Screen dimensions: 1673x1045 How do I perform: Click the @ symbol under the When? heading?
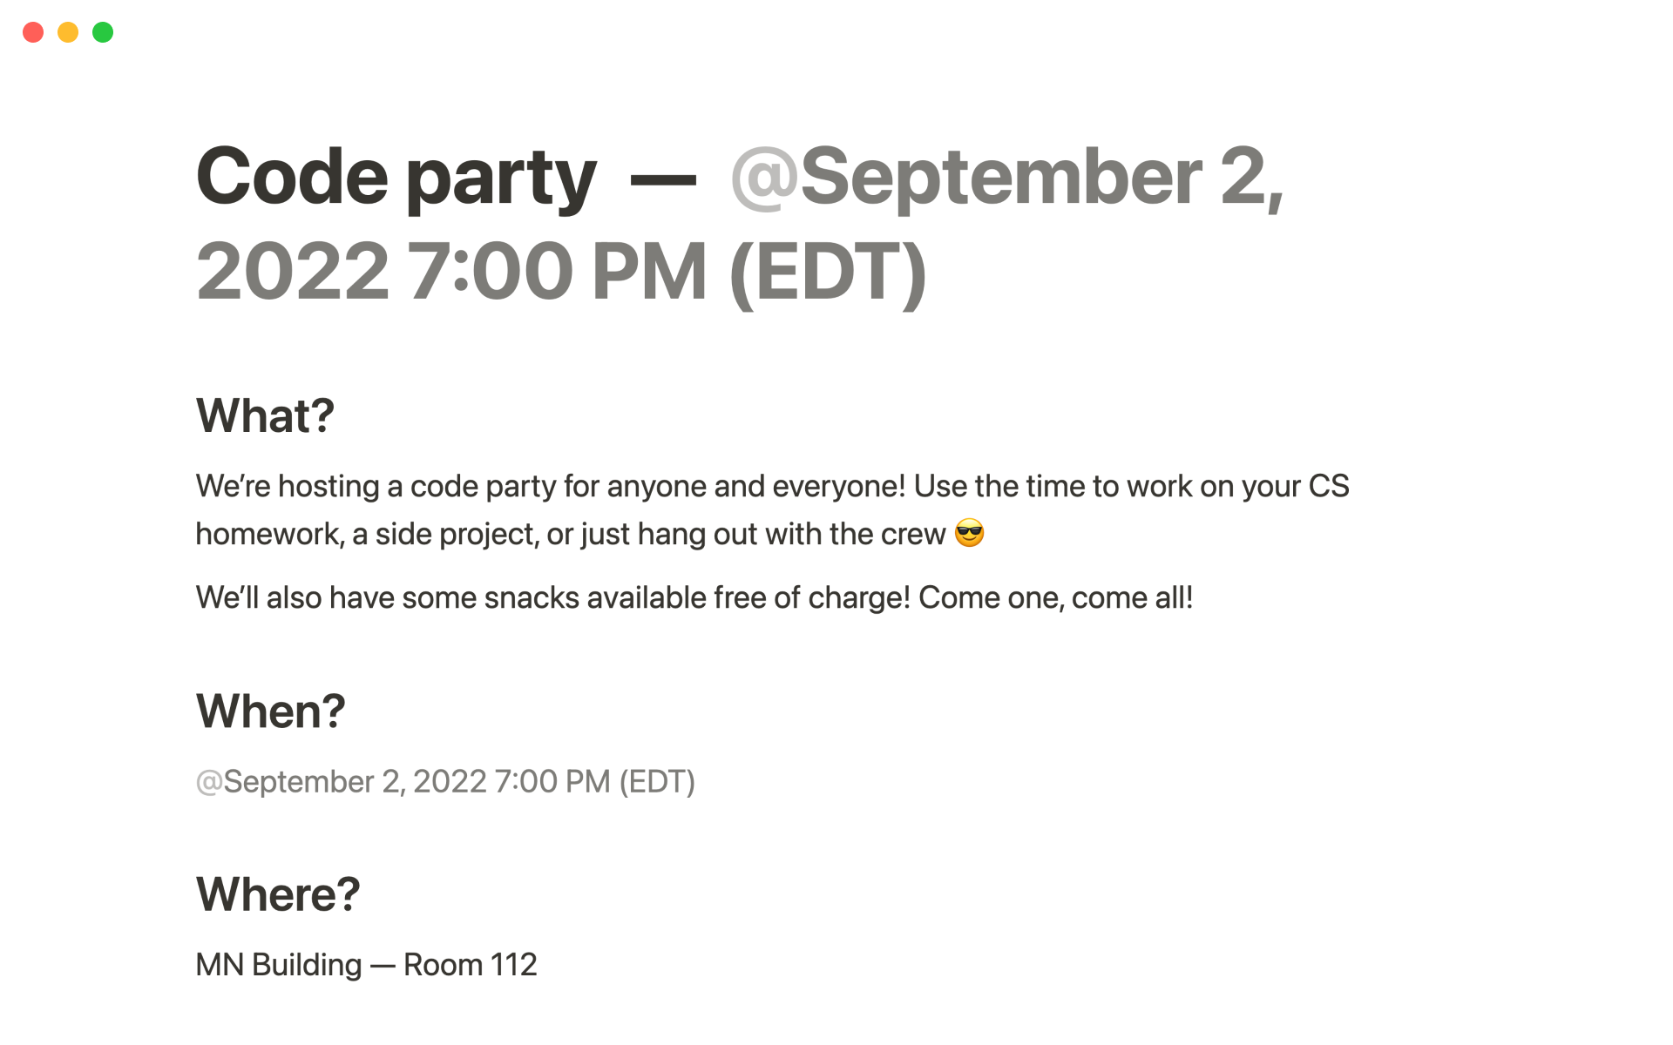click(x=208, y=782)
